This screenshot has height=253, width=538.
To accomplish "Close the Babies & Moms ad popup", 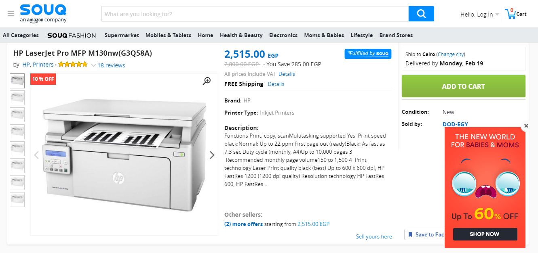I will click(x=526, y=126).
